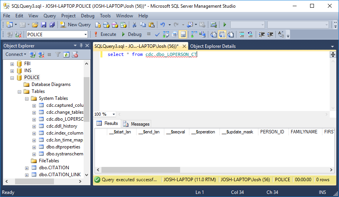Switch to the Messages tab
Viewport: 339px width, 197px height.
(136, 124)
